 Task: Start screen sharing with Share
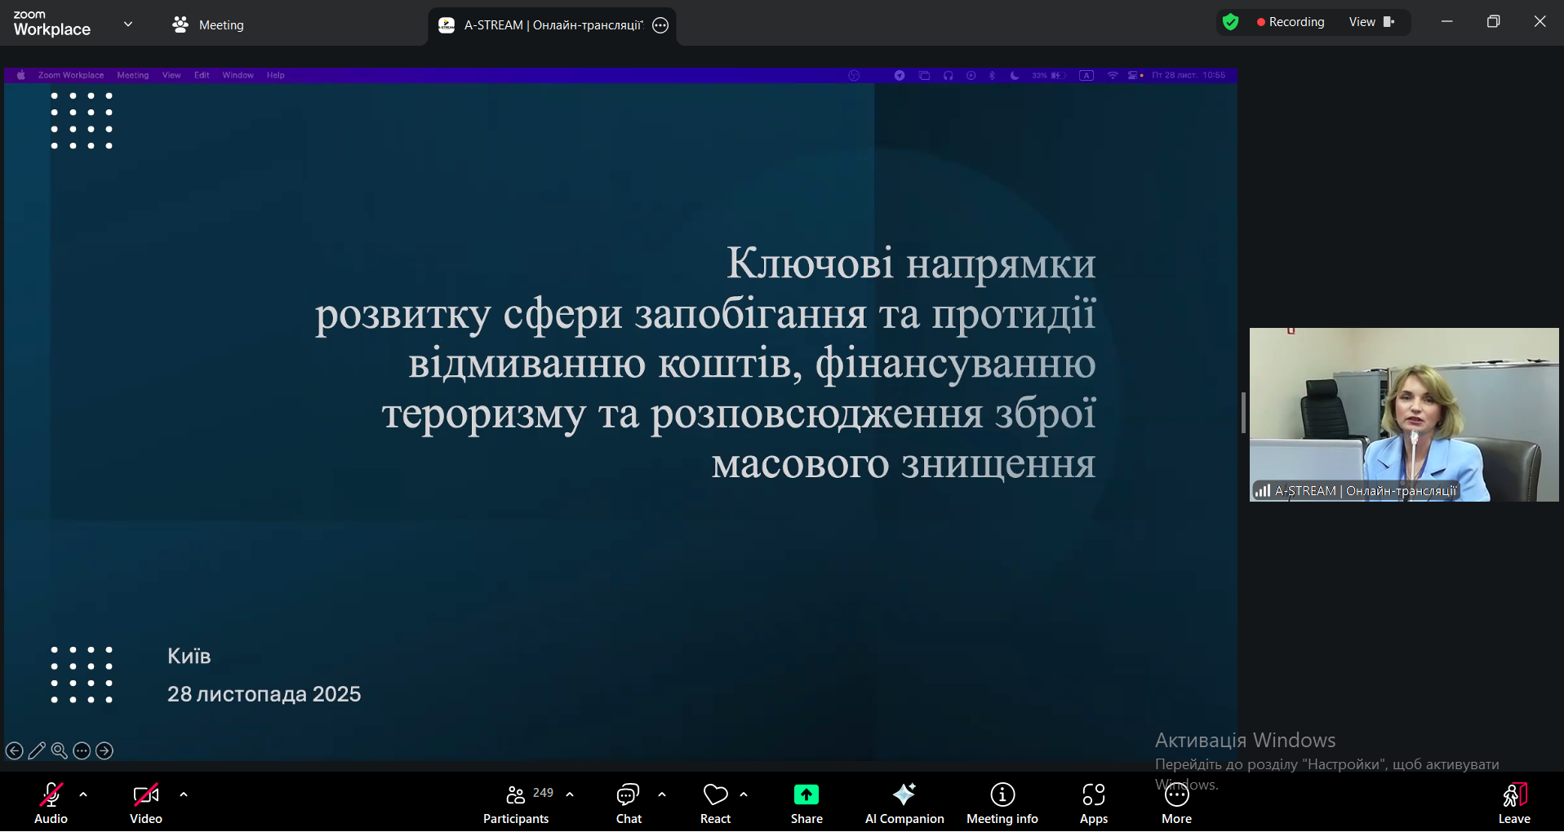(806, 803)
